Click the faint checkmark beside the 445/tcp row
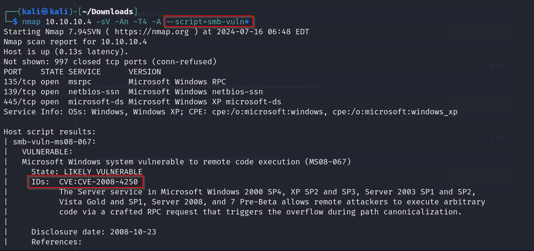This screenshot has width=534, height=251. coord(481,104)
